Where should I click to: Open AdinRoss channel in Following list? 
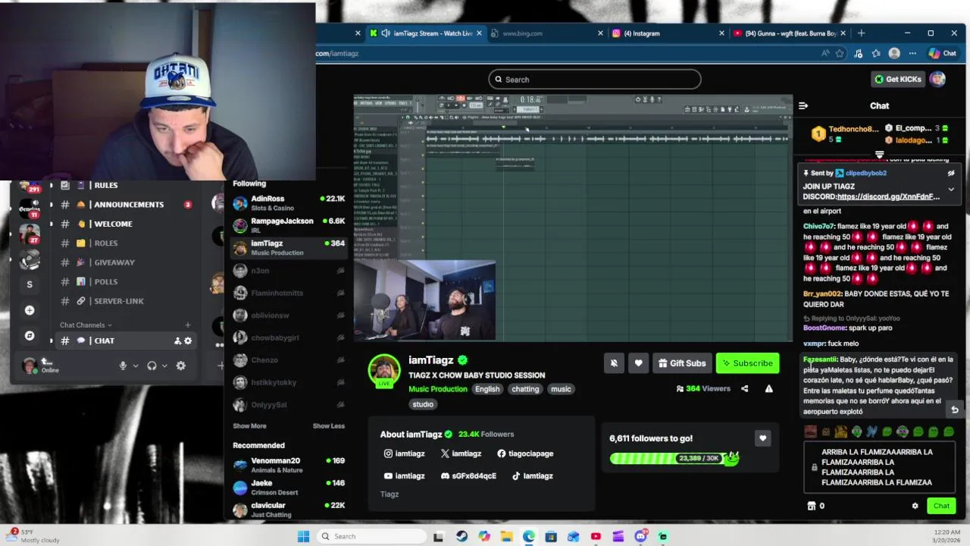tap(288, 203)
